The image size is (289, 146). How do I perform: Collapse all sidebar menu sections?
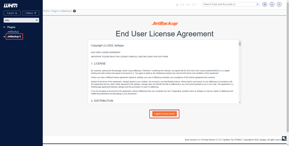tap(30, 13)
